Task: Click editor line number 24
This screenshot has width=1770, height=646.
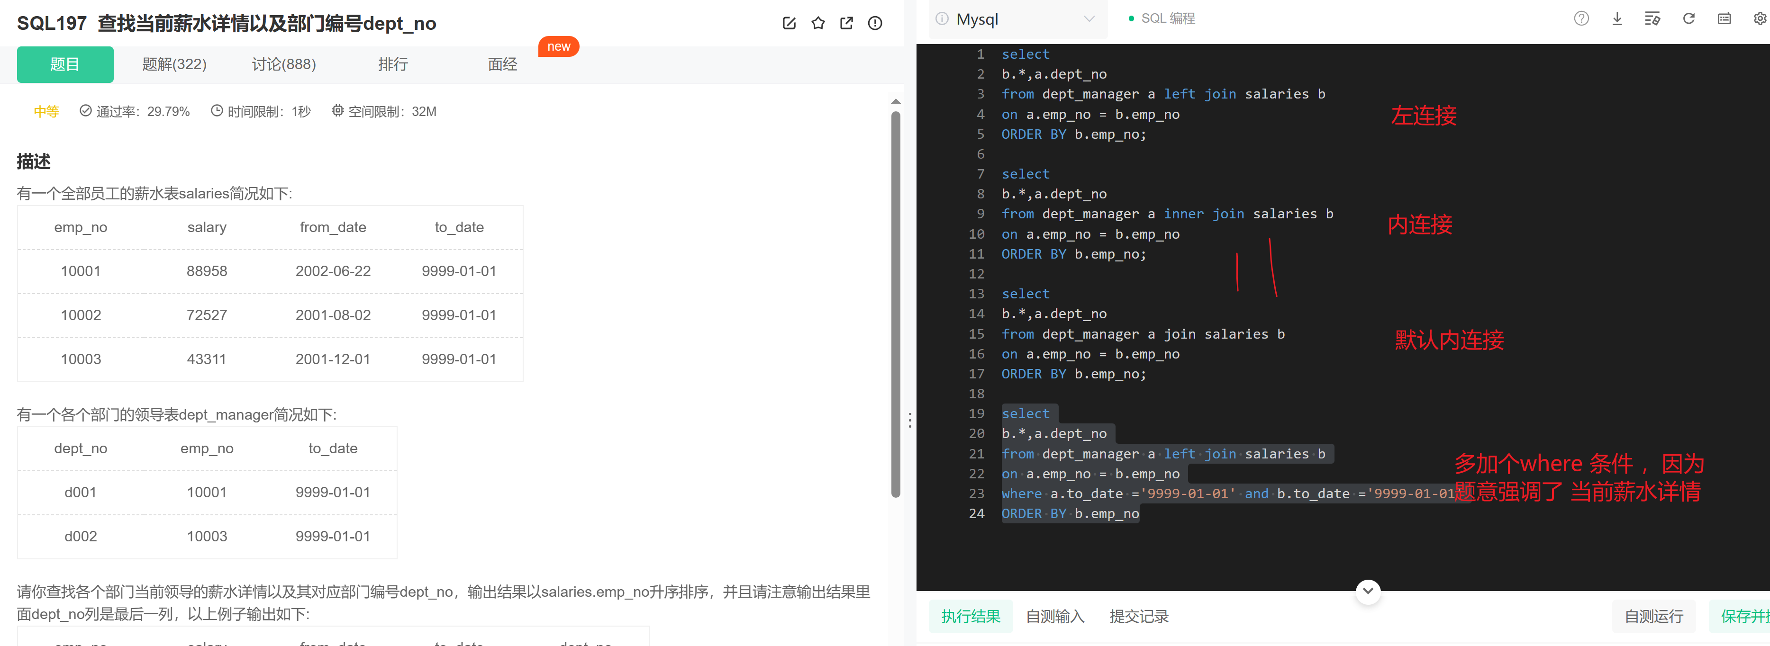Action: [976, 513]
